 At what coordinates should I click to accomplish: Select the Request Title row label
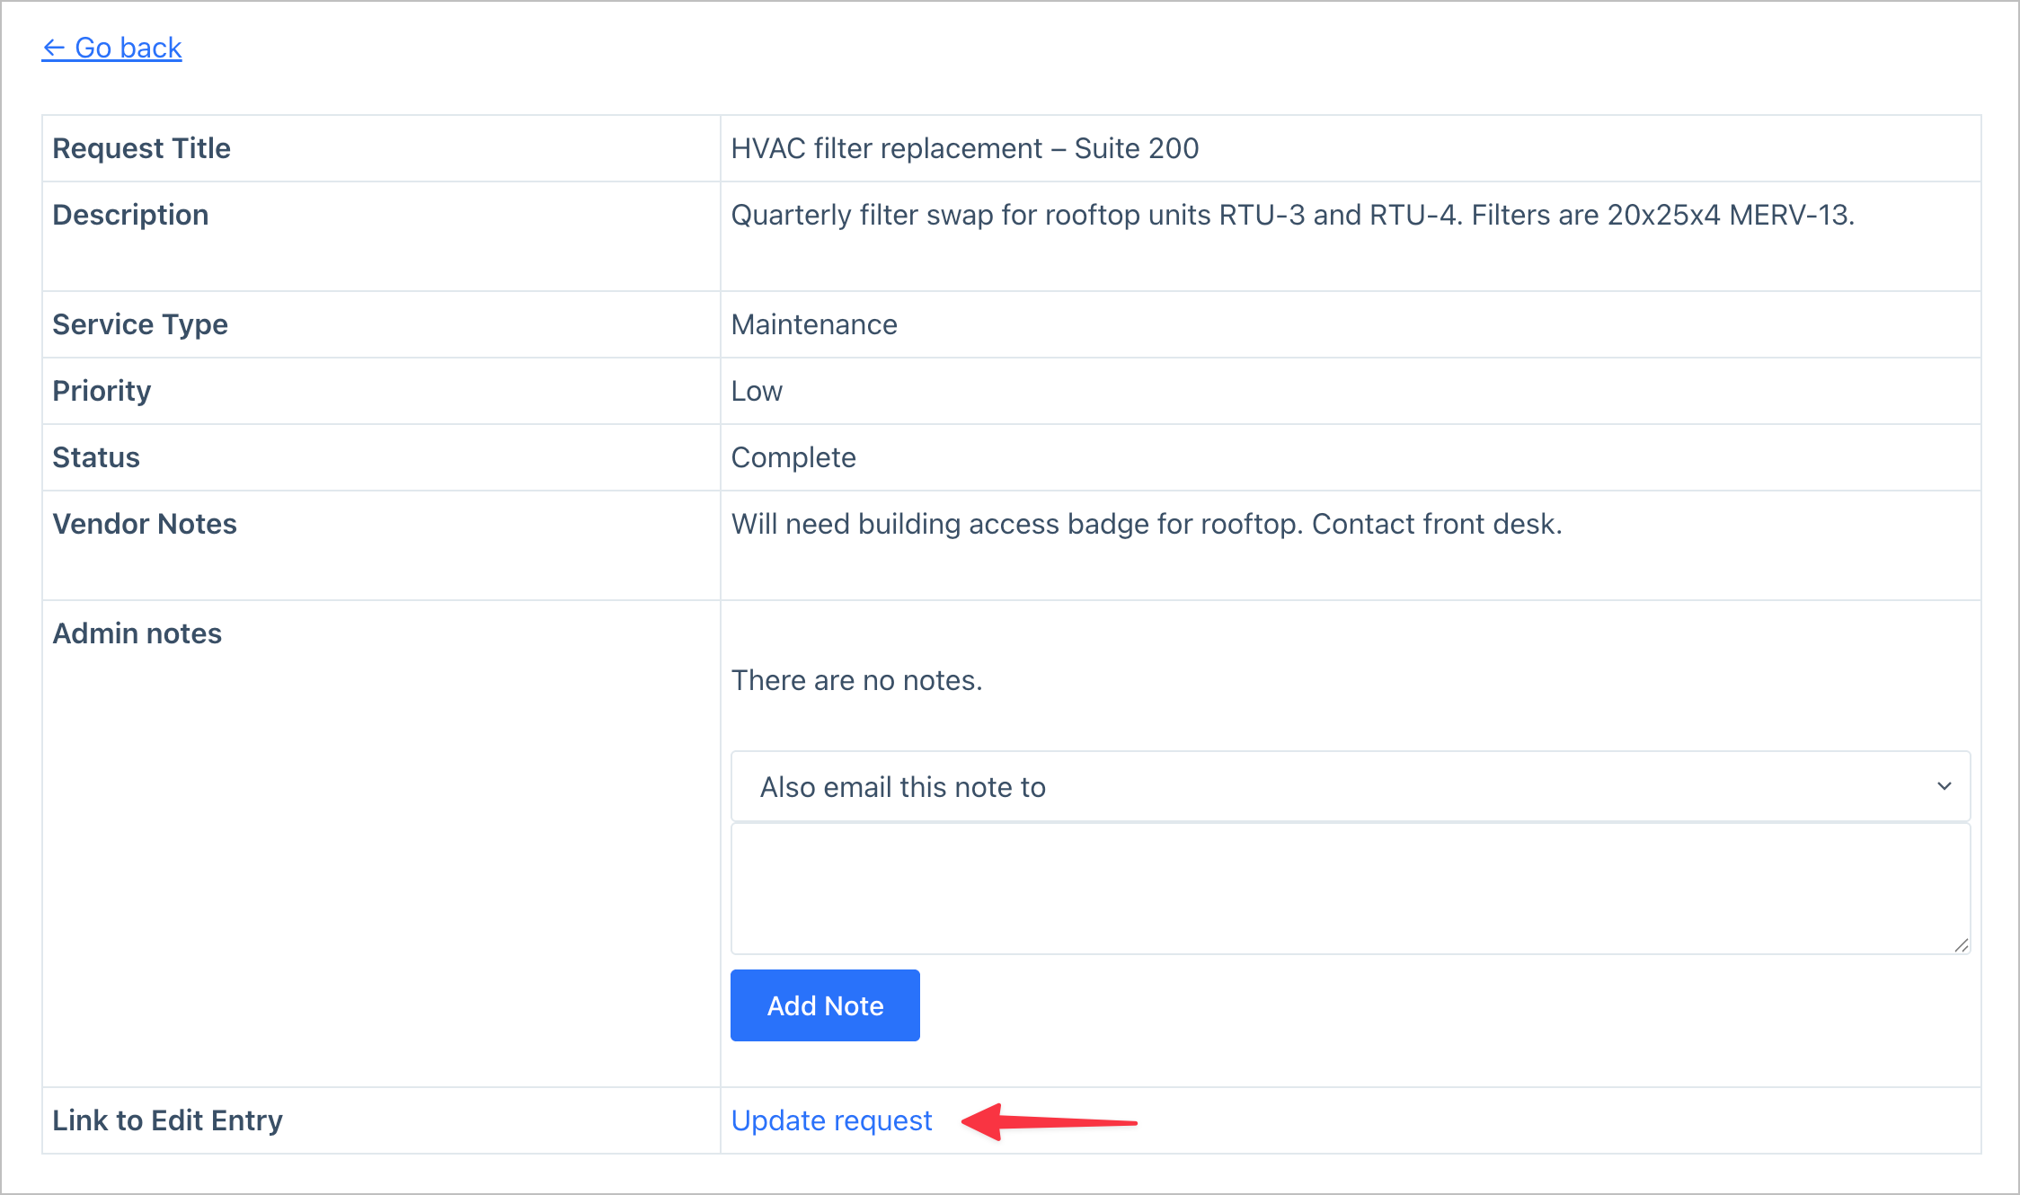coord(141,148)
